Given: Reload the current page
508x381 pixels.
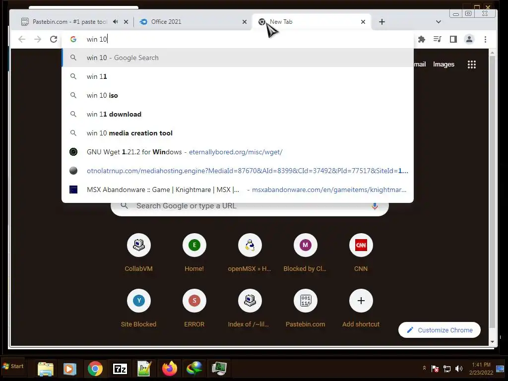Looking at the screenshot, I should 54,39.
